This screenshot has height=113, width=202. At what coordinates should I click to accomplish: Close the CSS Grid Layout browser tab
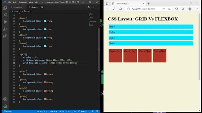click(144, 4)
